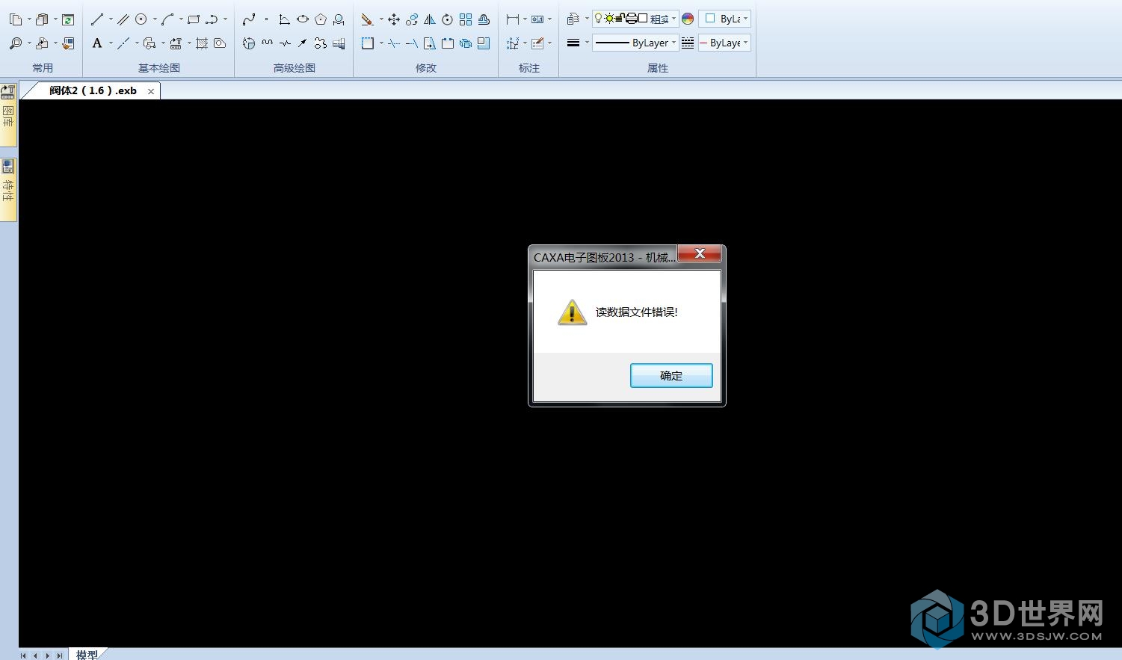Open the red ByLayer lineweight dropdown

[724, 43]
